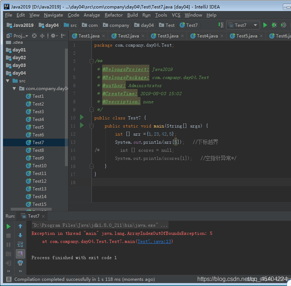Screen dimensions: 291x286
Task: Follow the Test7.java:13 stack trace link
Action: coord(154,242)
